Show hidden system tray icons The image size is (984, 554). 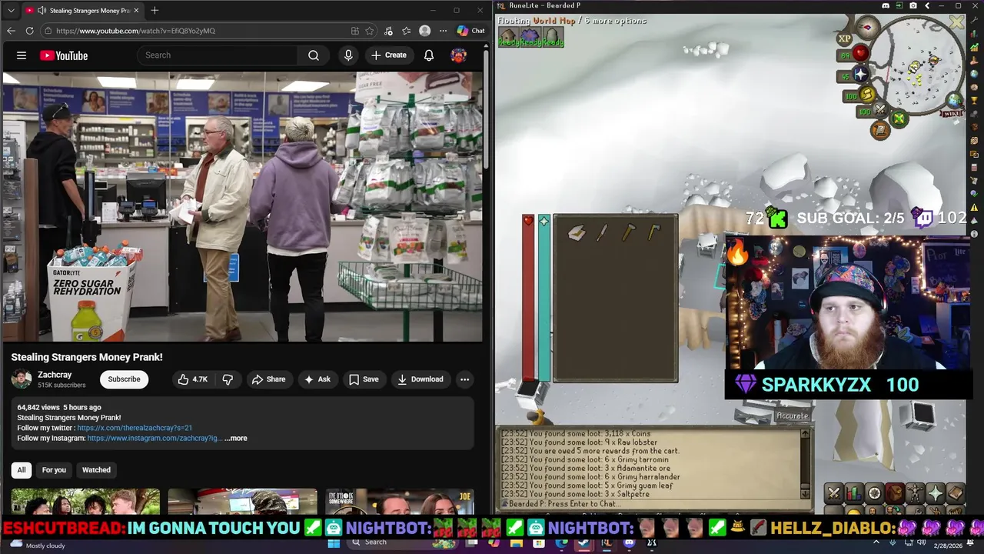[x=876, y=542]
